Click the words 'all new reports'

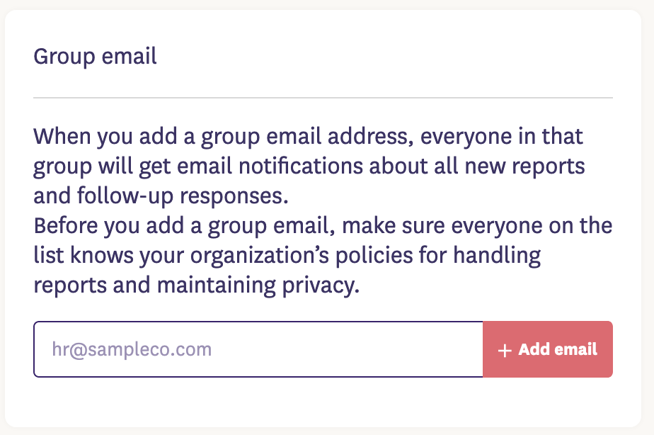[x=516, y=166]
